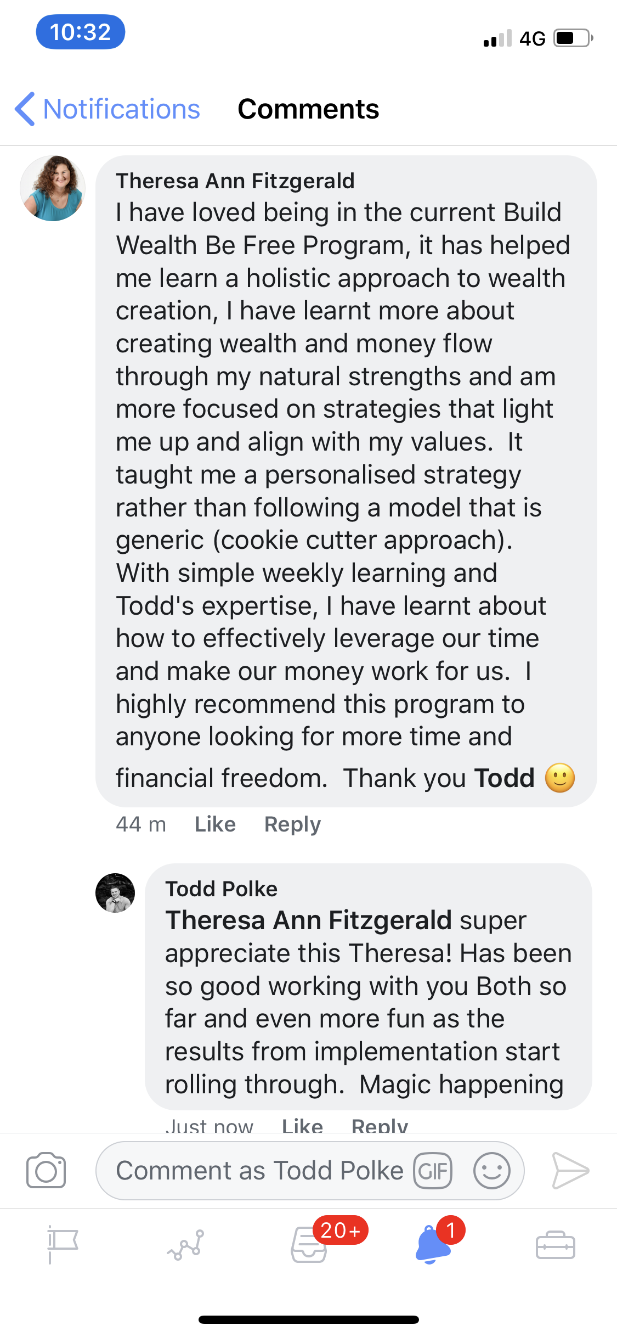View Todd Polke's profile picture

pos(115,893)
